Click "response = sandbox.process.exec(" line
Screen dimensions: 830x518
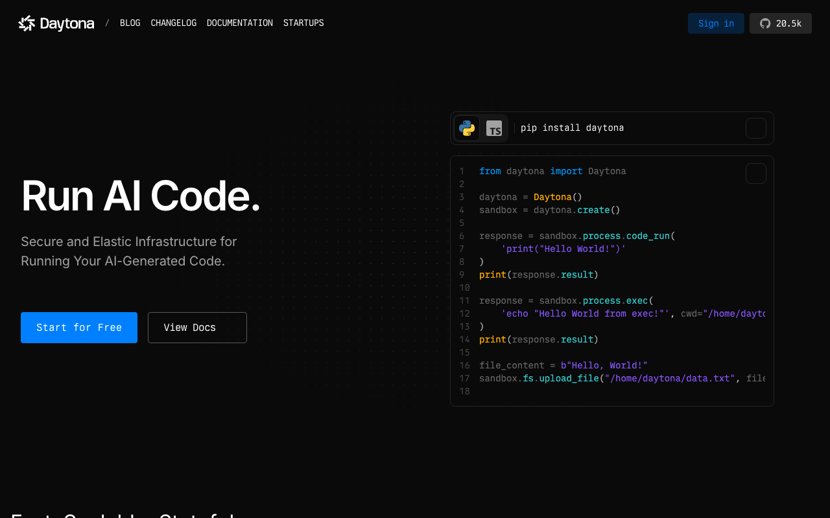566,301
